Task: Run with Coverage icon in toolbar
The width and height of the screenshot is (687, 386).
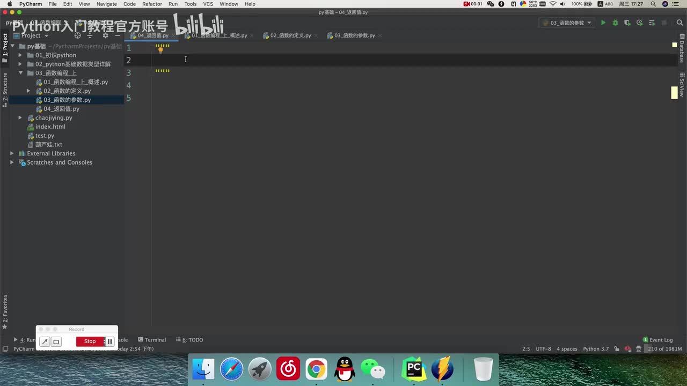Action: coord(627,23)
